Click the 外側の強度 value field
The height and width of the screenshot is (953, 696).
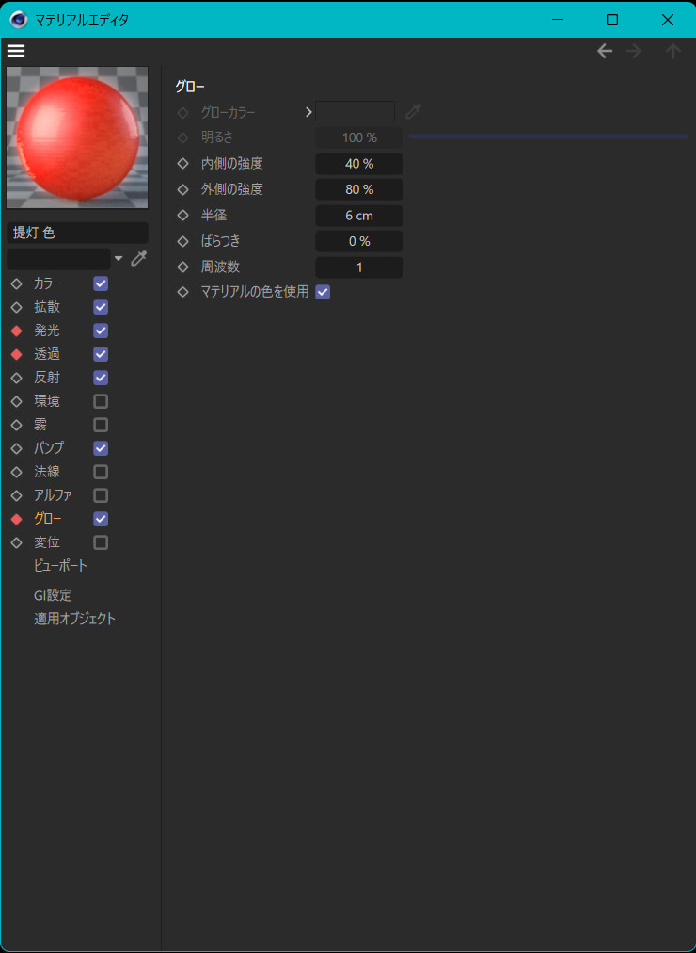(358, 189)
